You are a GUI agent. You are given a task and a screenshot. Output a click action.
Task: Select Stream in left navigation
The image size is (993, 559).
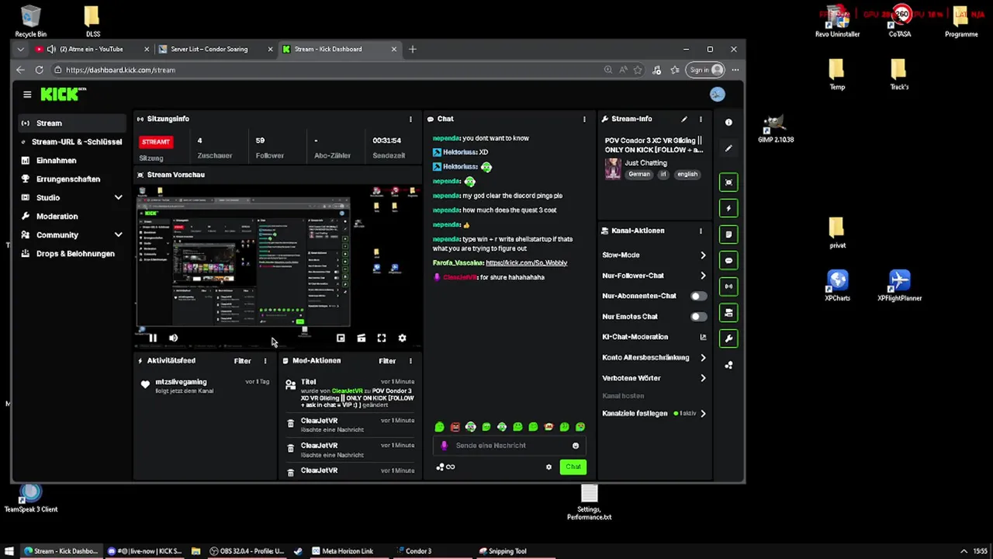(71, 123)
